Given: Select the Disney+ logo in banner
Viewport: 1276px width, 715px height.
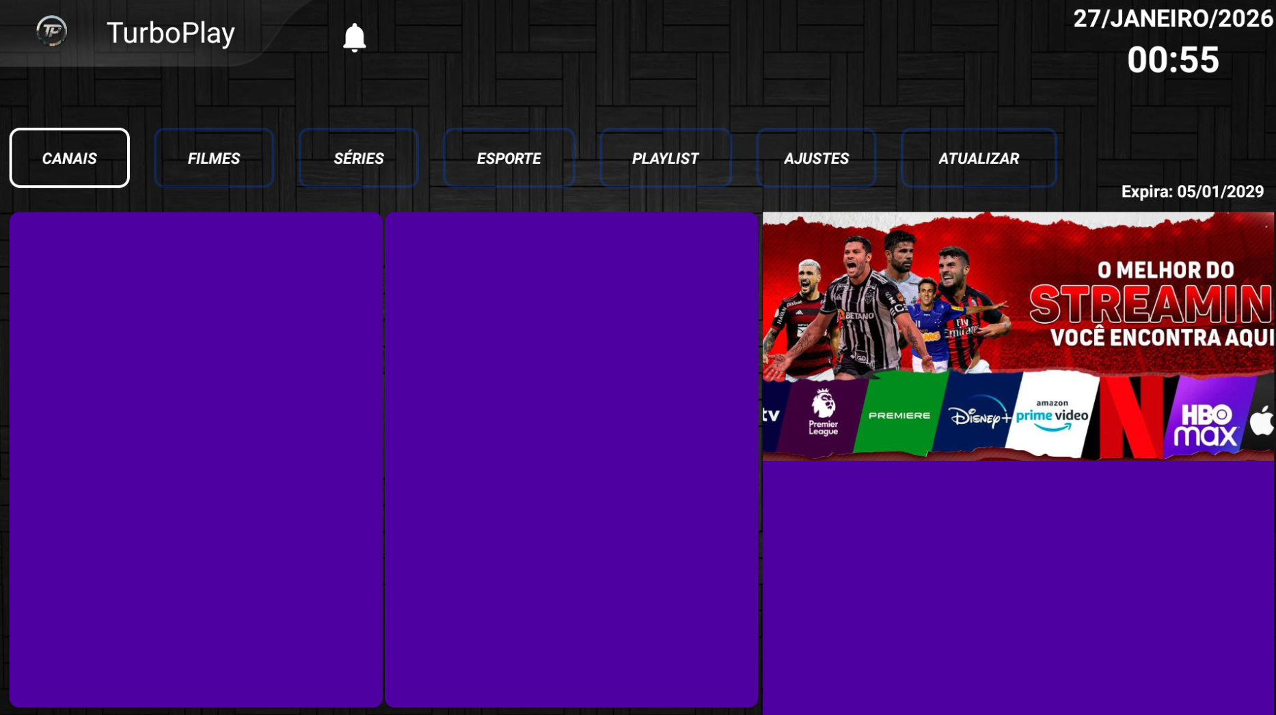Looking at the screenshot, I should 977,415.
